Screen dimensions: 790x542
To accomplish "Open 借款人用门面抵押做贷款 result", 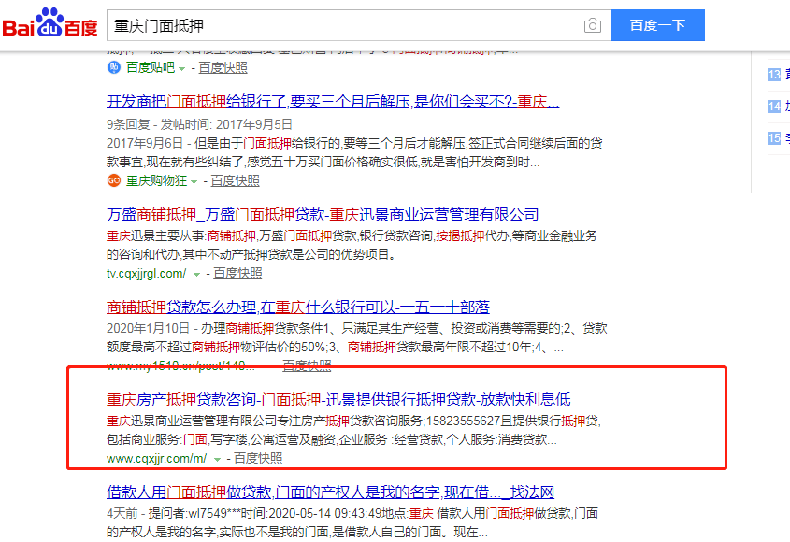I will [331, 492].
